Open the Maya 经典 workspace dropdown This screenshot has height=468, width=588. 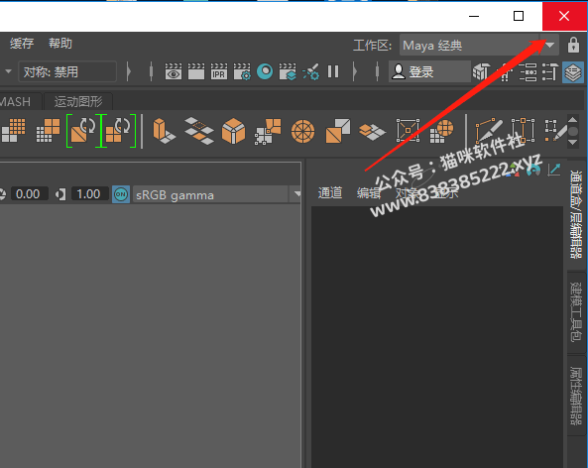click(x=479, y=45)
